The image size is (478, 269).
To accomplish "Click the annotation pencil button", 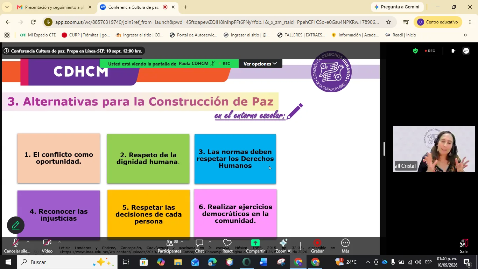I will (x=16, y=225).
